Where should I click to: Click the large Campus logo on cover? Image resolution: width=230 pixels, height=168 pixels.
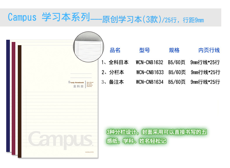coord(61,140)
